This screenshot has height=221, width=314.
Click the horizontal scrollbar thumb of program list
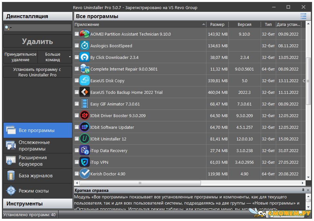(140, 183)
